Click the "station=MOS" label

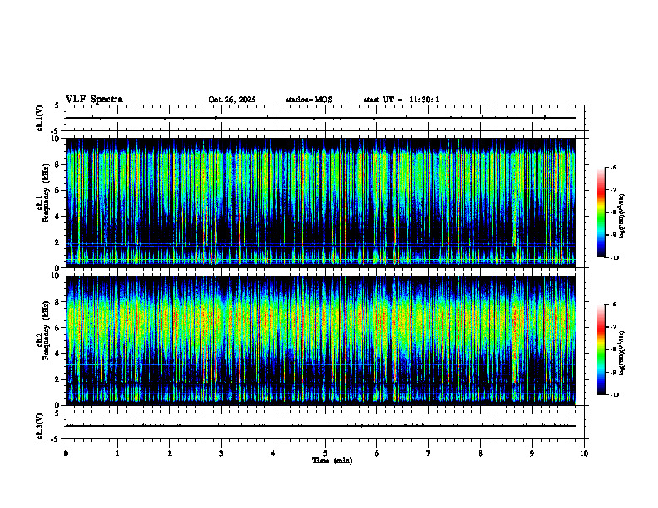309,100
